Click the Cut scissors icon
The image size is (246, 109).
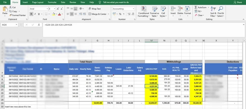[x=10, y=7]
